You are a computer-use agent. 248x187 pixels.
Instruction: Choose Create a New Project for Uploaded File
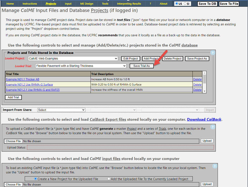36,179
